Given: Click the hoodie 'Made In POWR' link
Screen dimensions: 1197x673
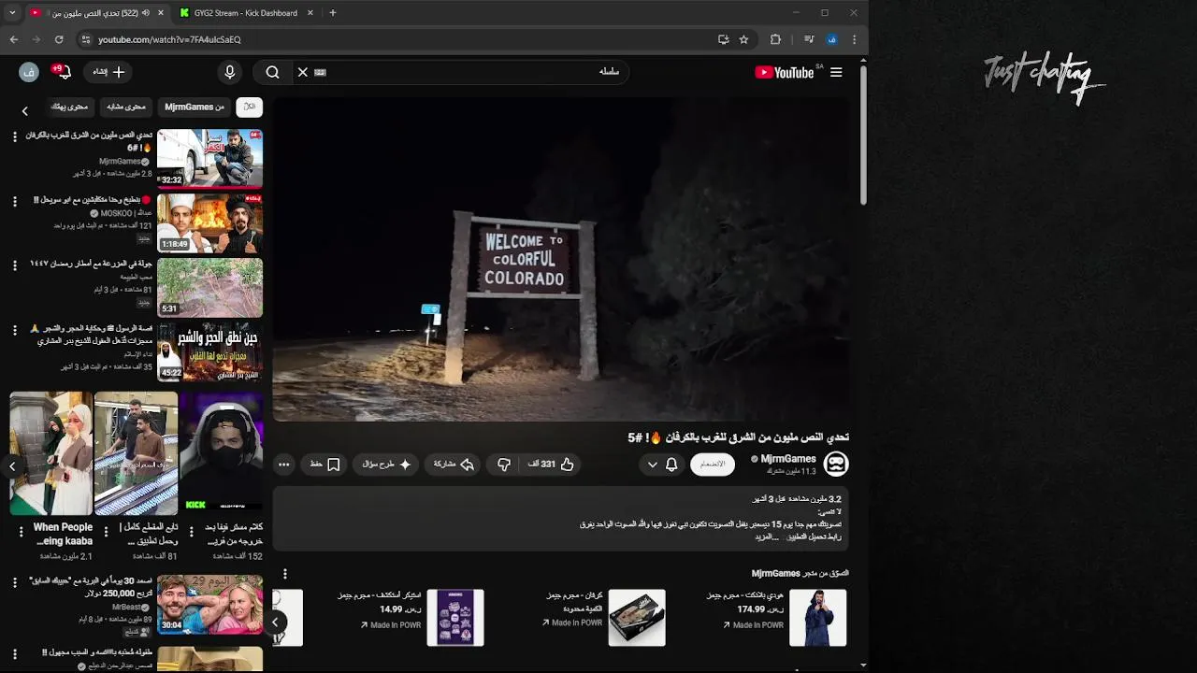Looking at the screenshot, I should click(754, 624).
